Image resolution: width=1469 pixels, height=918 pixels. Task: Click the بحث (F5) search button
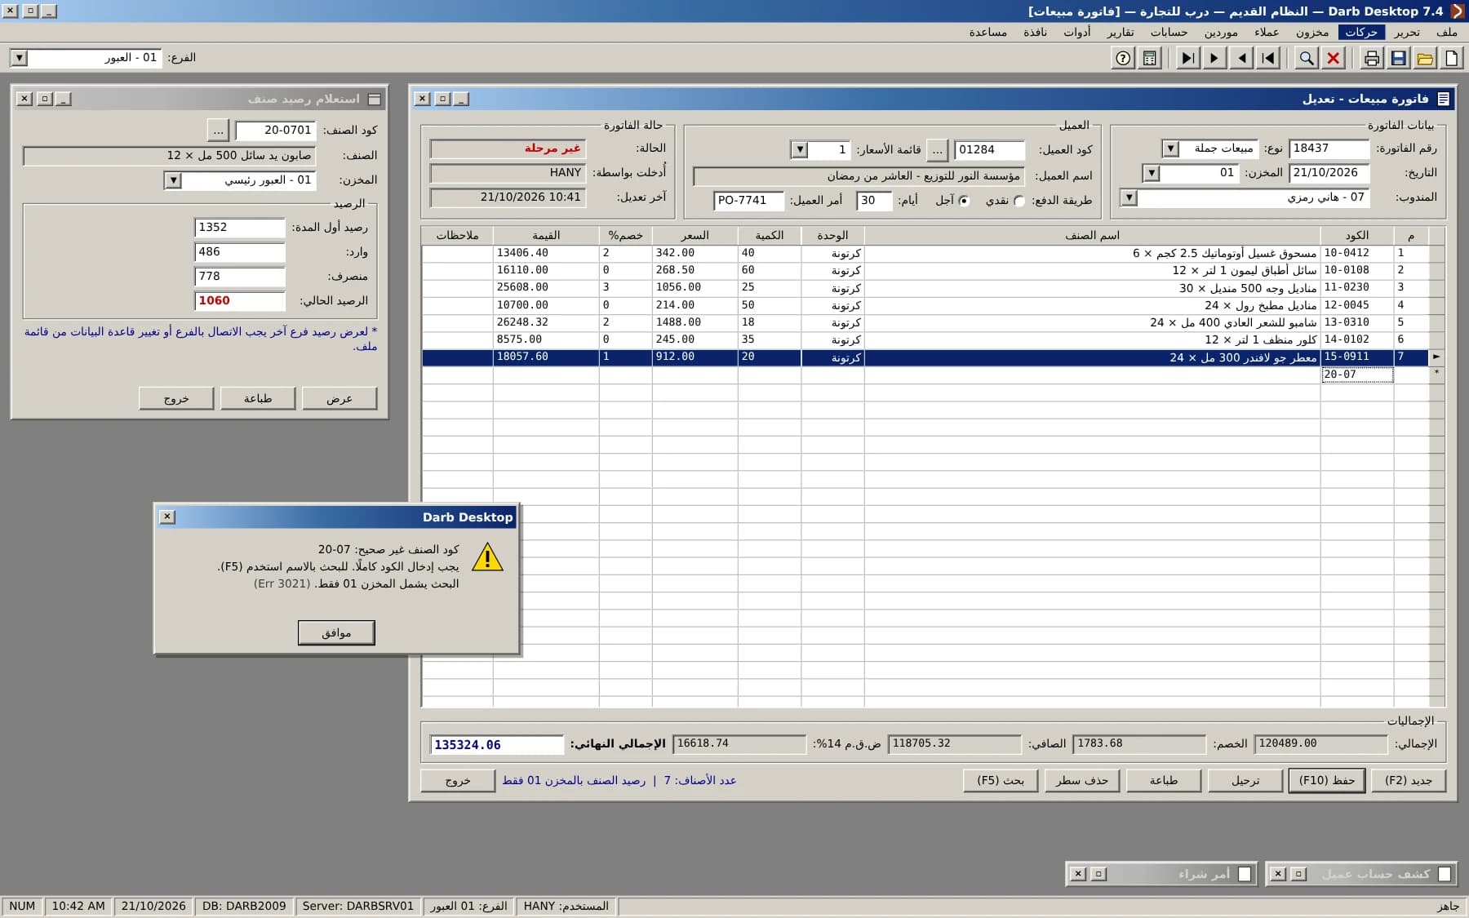1001,781
